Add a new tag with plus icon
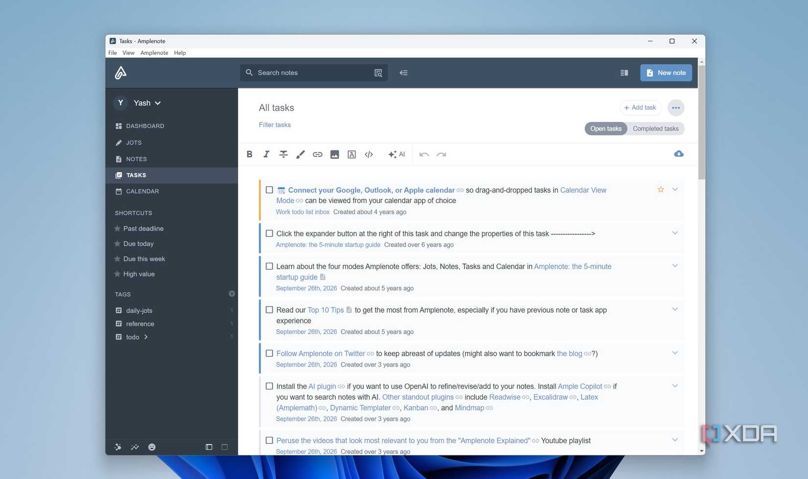 pyautogui.click(x=232, y=294)
